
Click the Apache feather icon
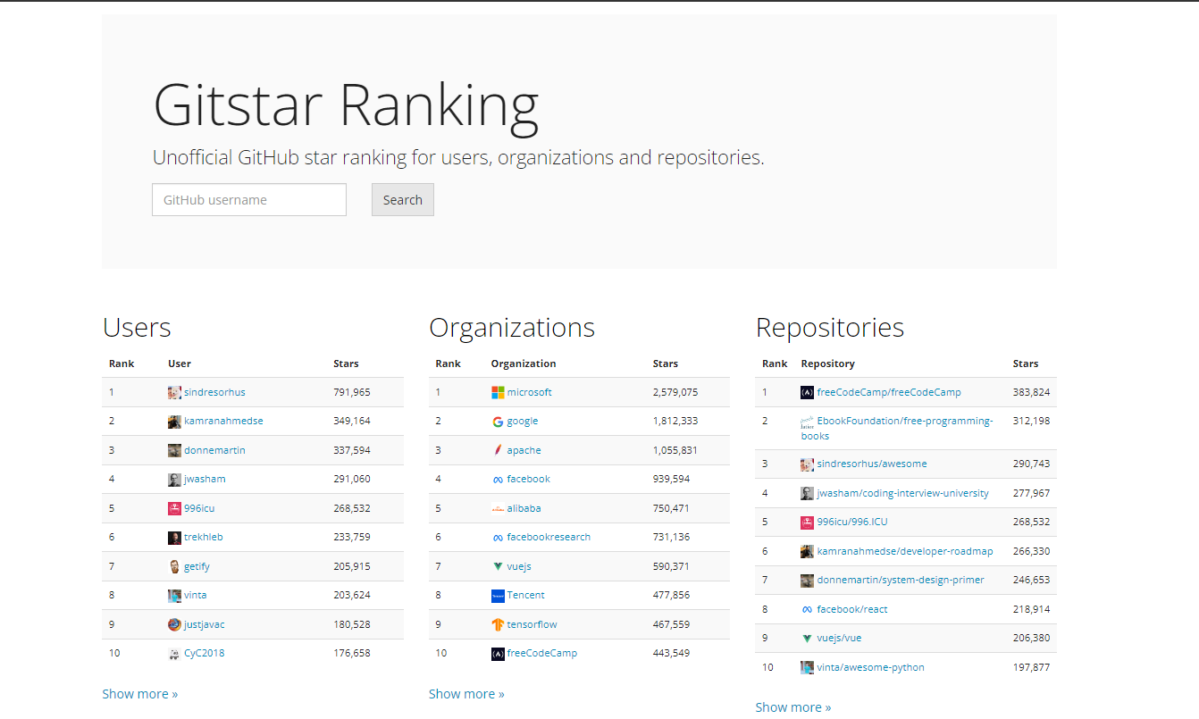tap(498, 450)
